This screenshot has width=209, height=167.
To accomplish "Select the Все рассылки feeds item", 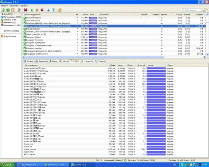I will pyautogui.click(x=9, y=36).
